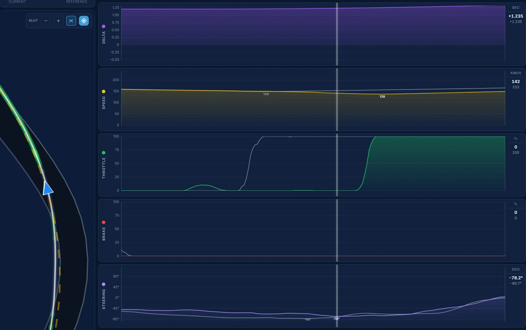
Task: Click the red Brake channel dot
Action: pos(104,222)
